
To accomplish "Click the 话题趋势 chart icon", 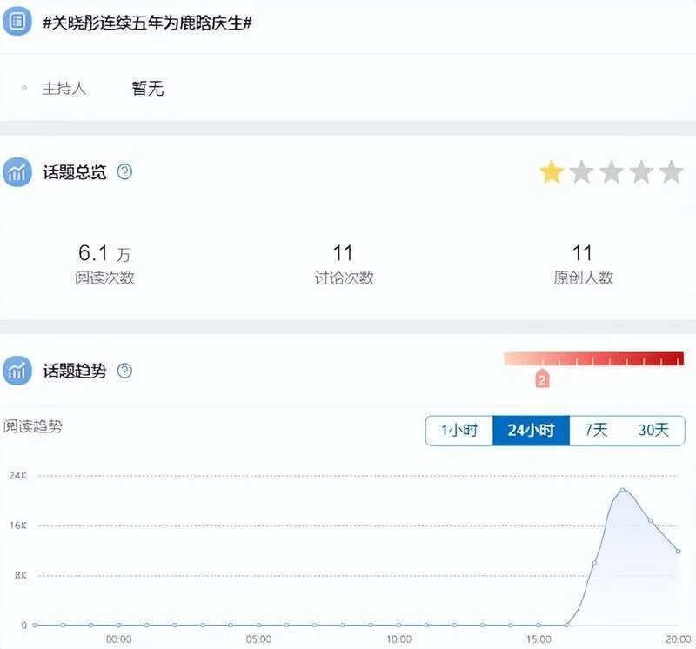I will point(17,371).
